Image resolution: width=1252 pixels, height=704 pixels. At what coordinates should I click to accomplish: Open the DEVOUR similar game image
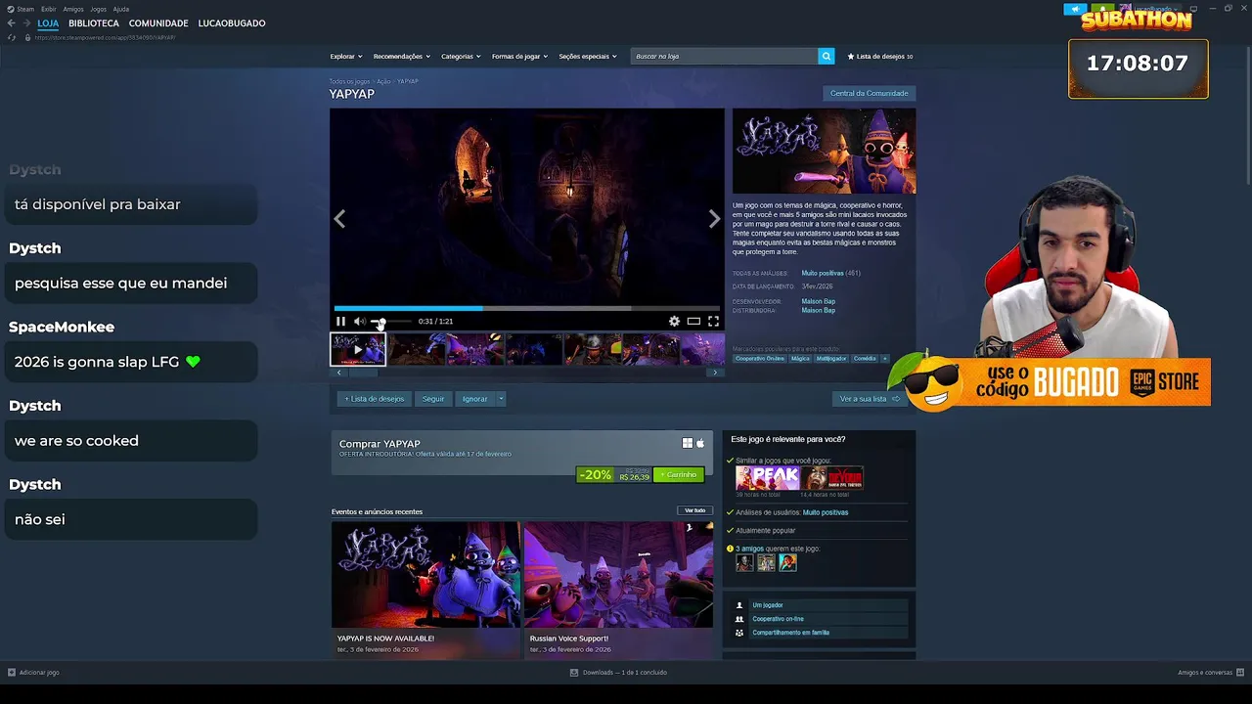(x=833, y=478)
